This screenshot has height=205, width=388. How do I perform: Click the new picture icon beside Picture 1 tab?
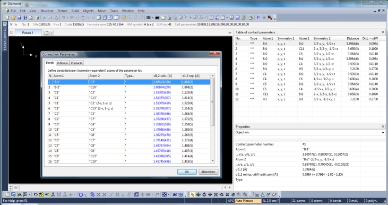(x=46, y=33)
